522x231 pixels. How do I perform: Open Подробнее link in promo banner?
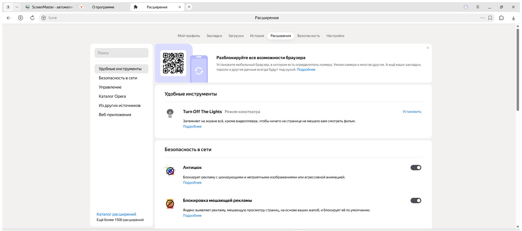(306, 70)
